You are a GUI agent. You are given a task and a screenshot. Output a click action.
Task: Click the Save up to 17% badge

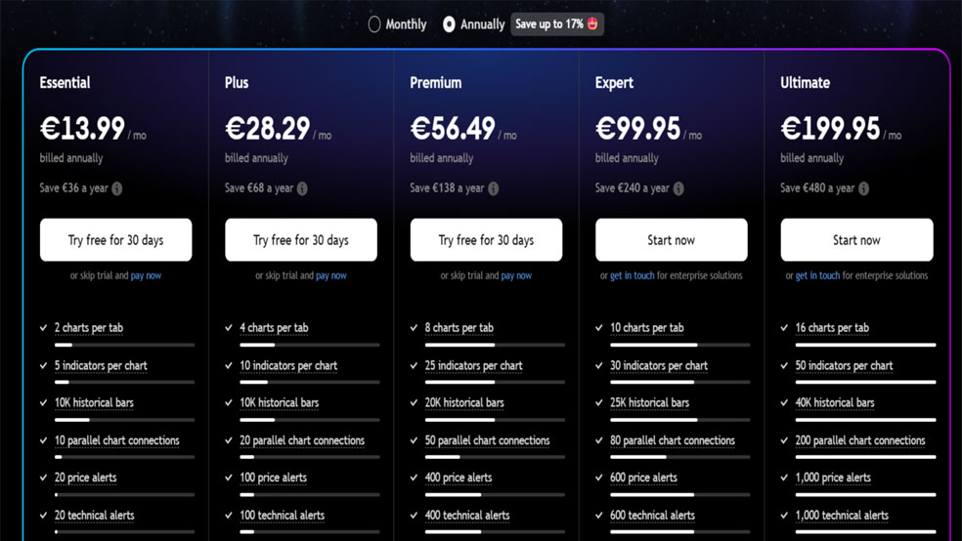[557, 24]
